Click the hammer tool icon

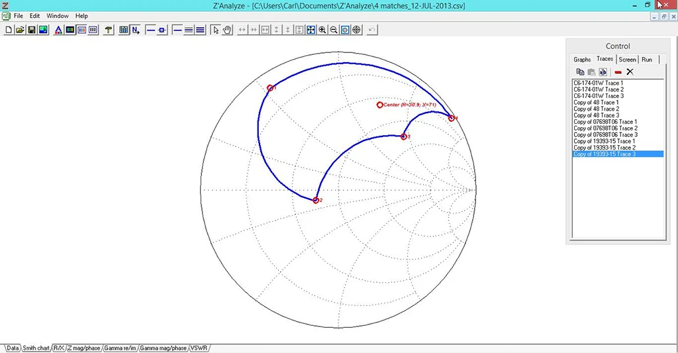pyautogui.click(x=109, y=30)
